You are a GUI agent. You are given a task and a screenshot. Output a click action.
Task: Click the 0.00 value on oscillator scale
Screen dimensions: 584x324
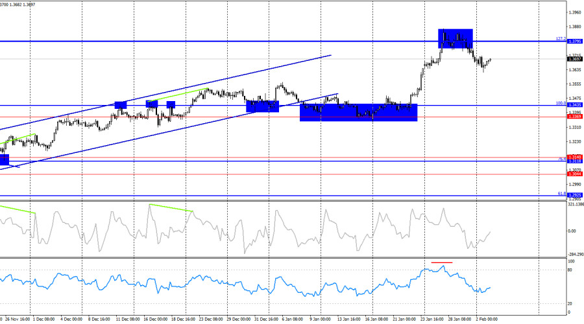[572, 231]
